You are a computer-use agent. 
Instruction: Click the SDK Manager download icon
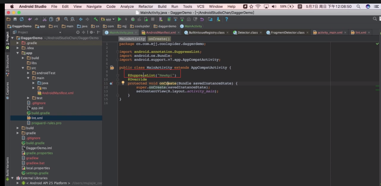tap(218, 19)
